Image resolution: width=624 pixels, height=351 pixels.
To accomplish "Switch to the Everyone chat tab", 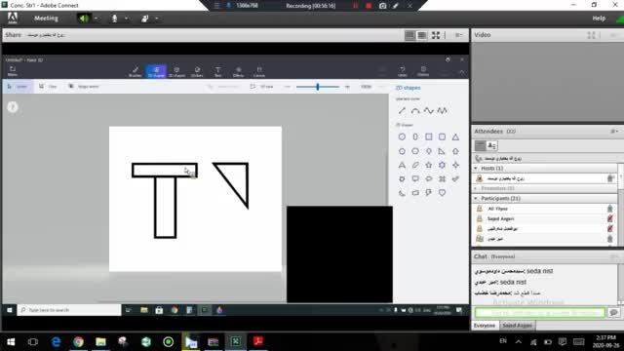I will (x=485, y=326).
